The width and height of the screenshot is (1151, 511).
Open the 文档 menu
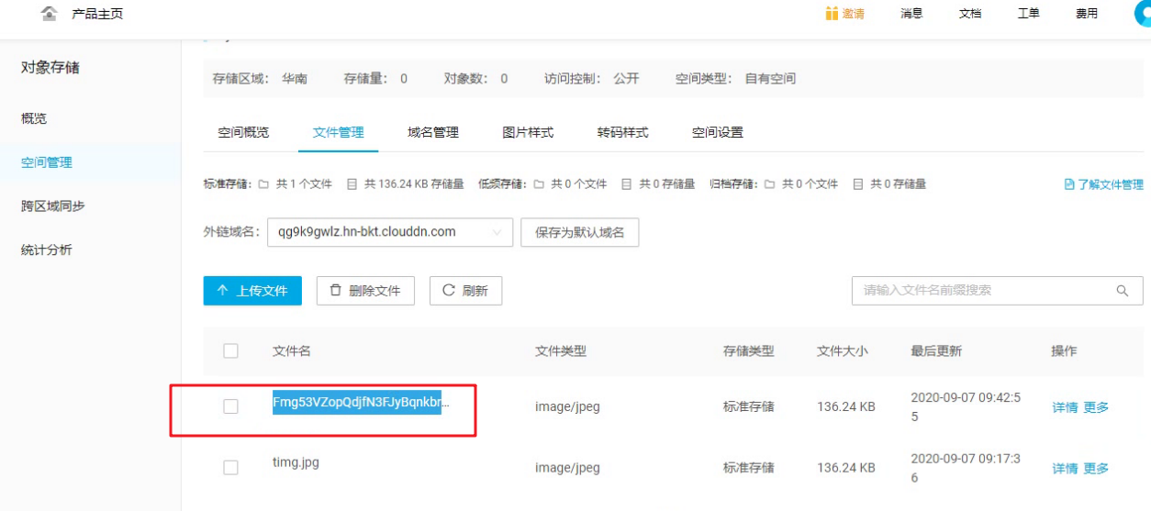(x=970, y=14)
